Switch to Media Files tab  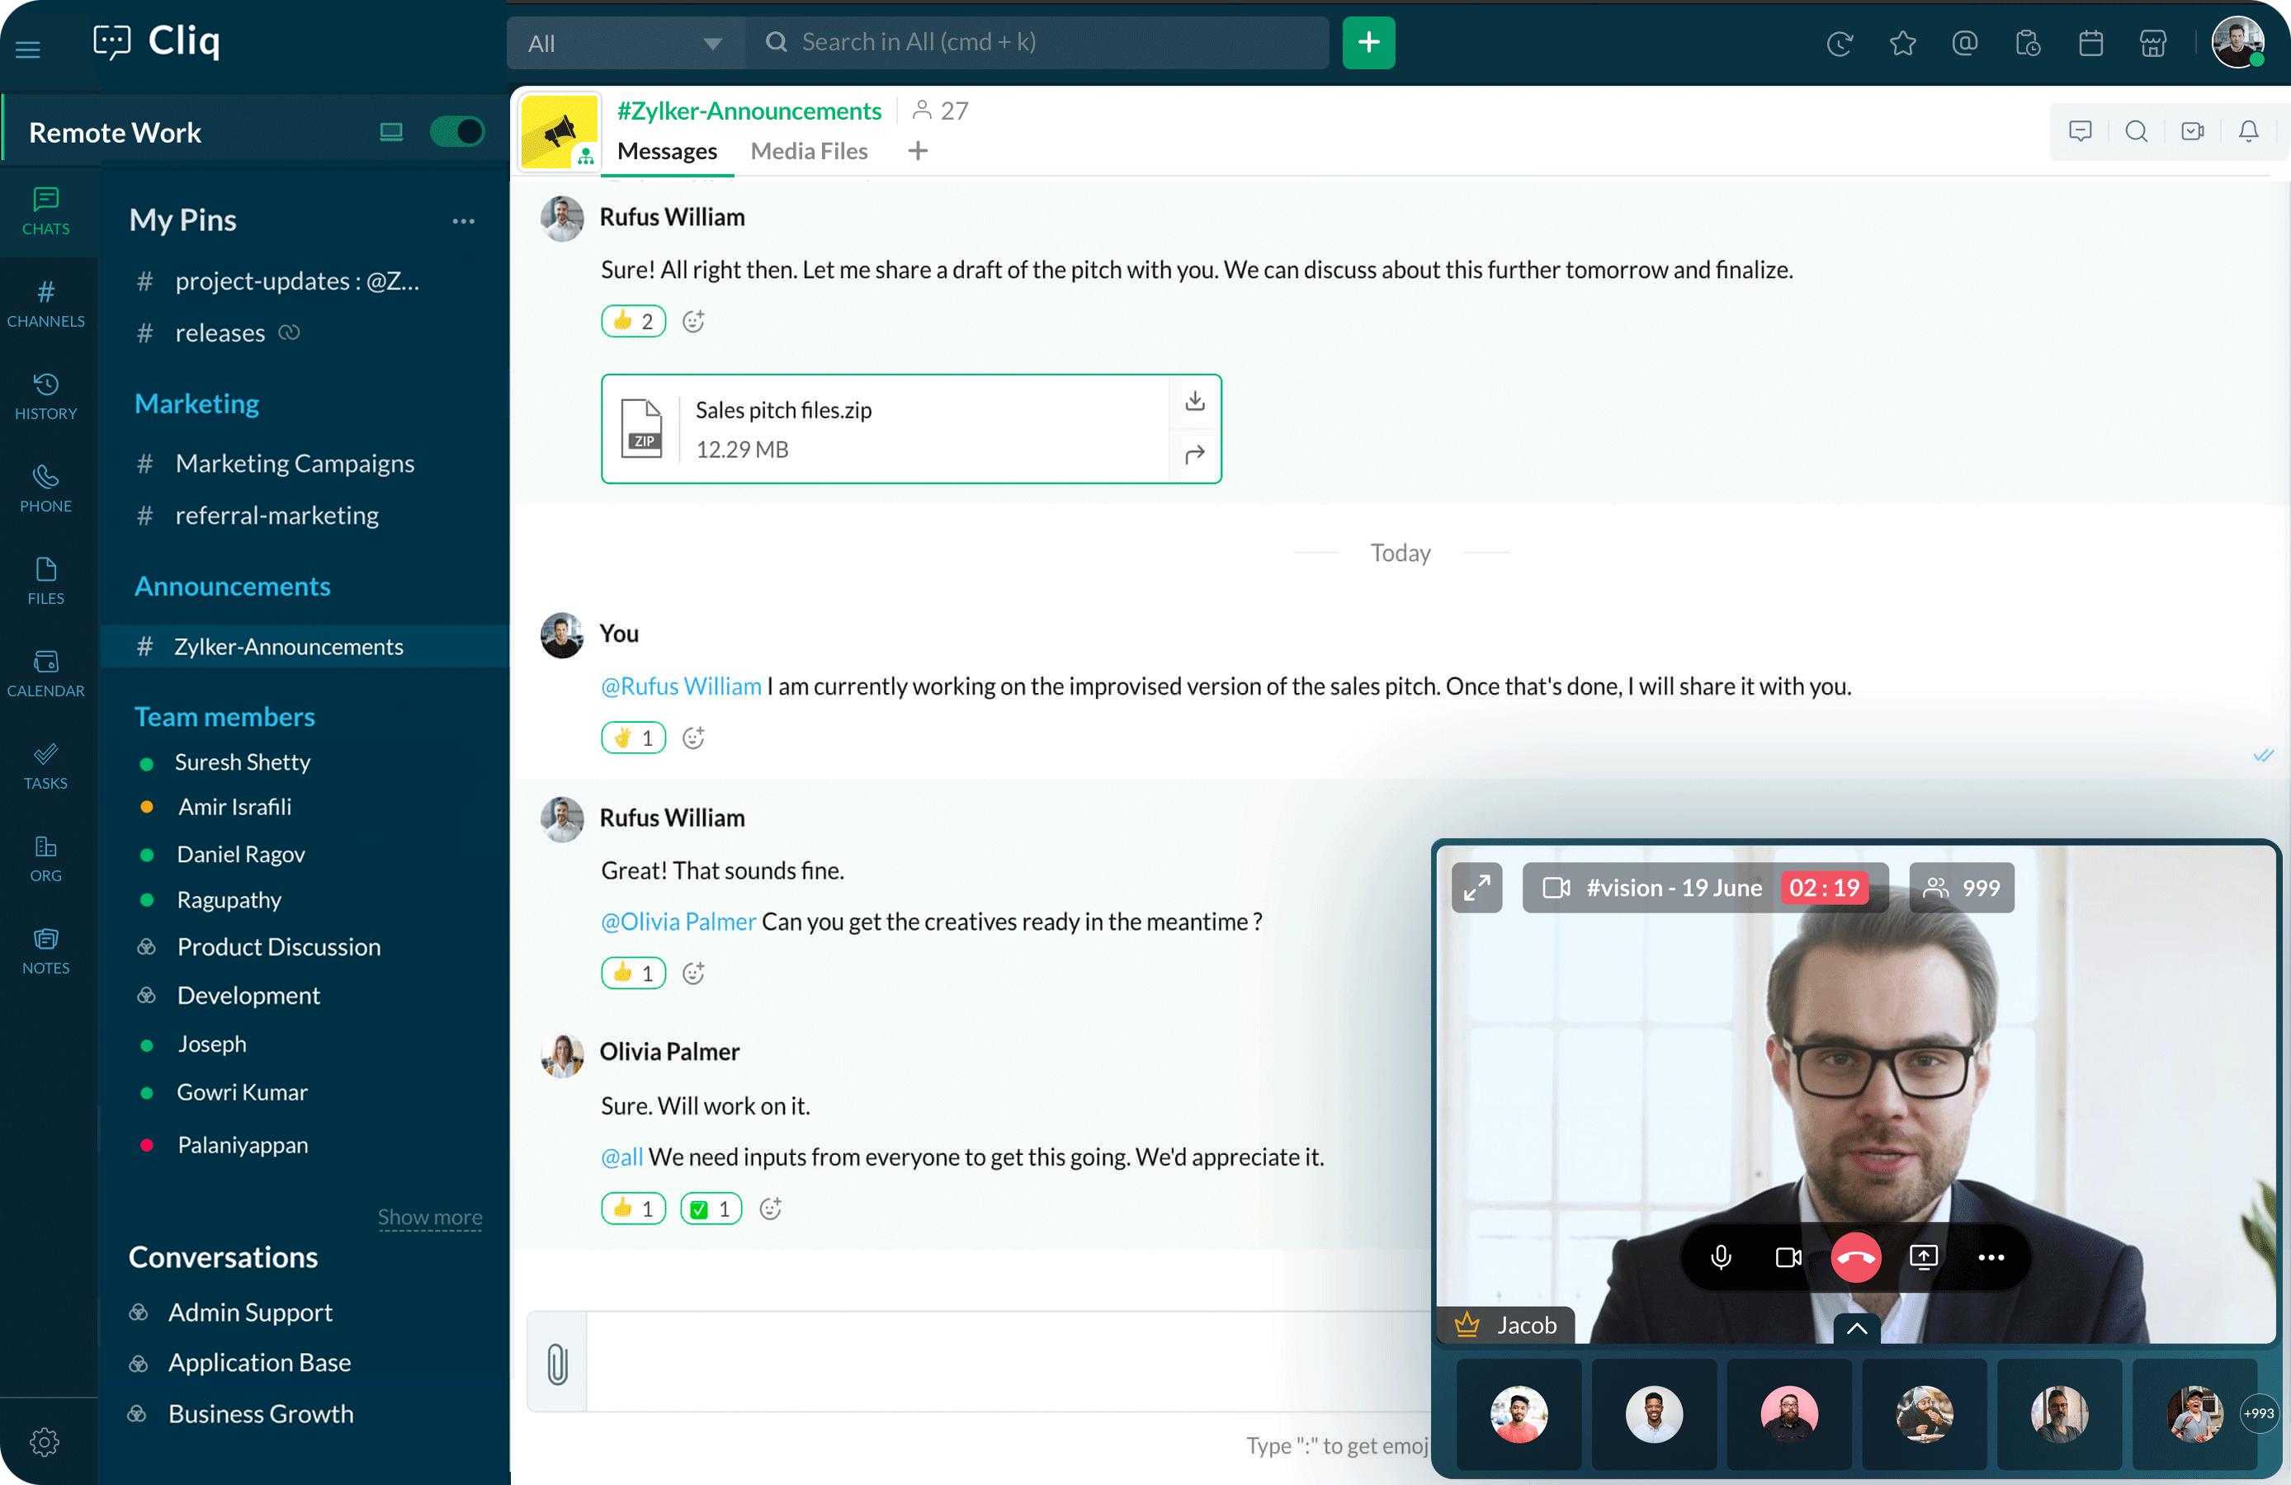[808, 150]
